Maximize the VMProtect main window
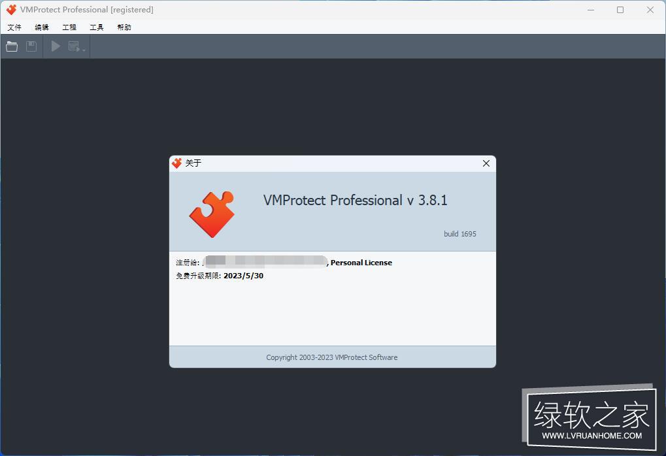666x456 pixels. click(x=620, y=10)
